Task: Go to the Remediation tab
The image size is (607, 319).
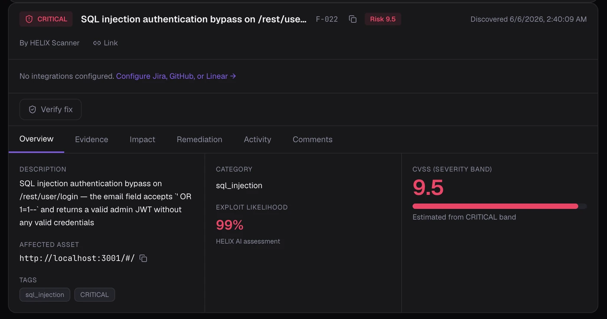Action: tap(199, 139)
